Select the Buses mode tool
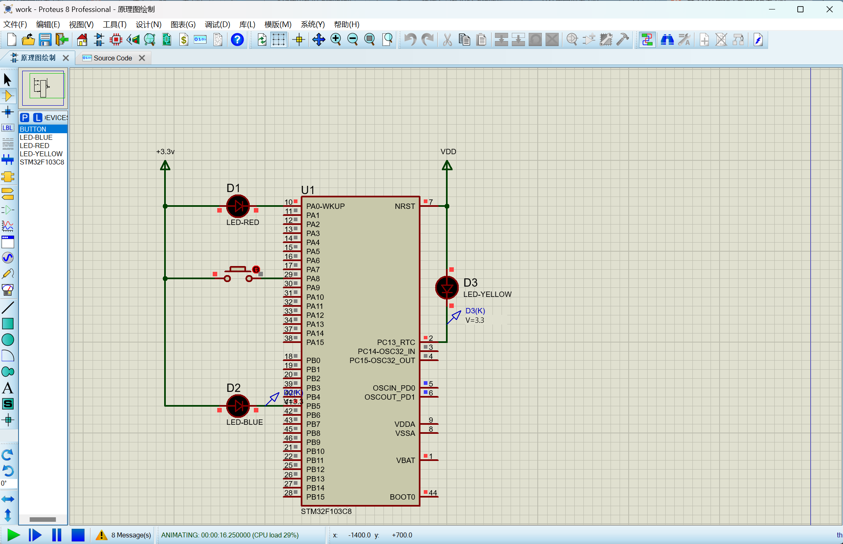This screenshot has width=843, height=544. [x=8, y=160]
